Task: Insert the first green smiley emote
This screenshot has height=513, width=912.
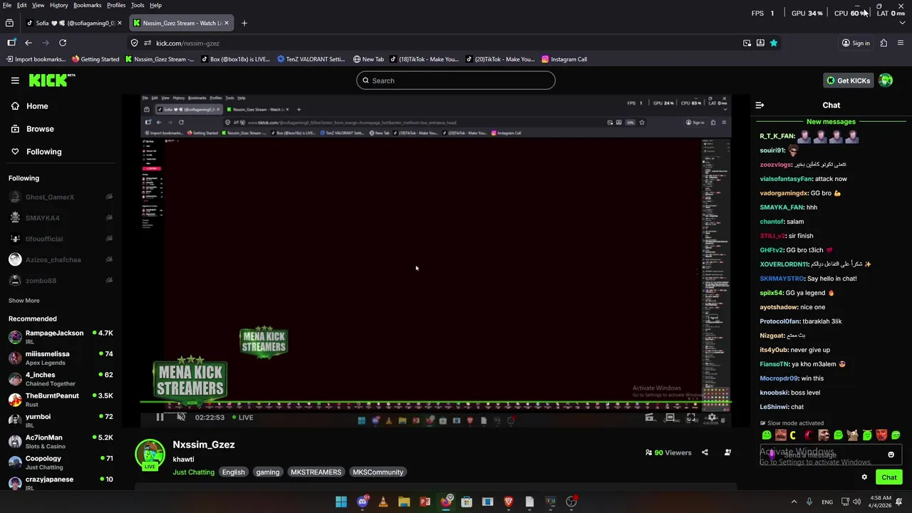Action: (x=767, y=435)
